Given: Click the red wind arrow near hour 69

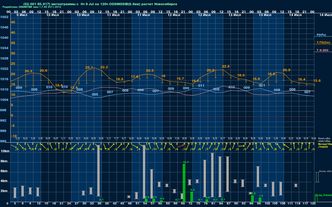Looking at the screenshot, I should [181, 146].
